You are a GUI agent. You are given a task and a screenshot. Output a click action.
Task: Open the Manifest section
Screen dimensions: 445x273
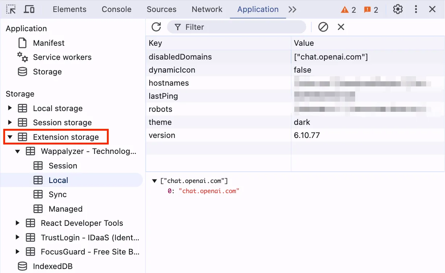(x=49, y=43)
